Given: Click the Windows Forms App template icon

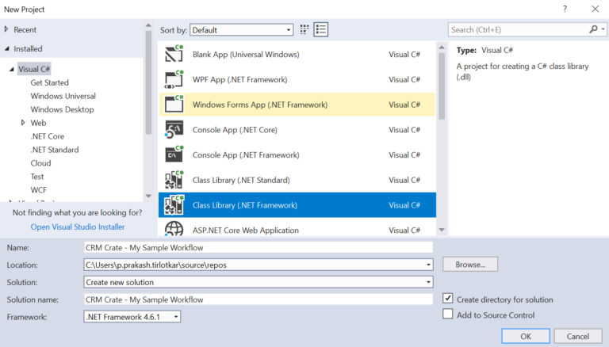Looking at the screenshot, I should coord(174,104).
